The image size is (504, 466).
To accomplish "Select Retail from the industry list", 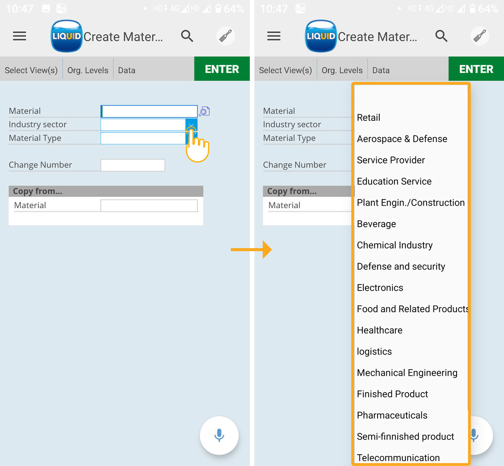I will (368, 118).
